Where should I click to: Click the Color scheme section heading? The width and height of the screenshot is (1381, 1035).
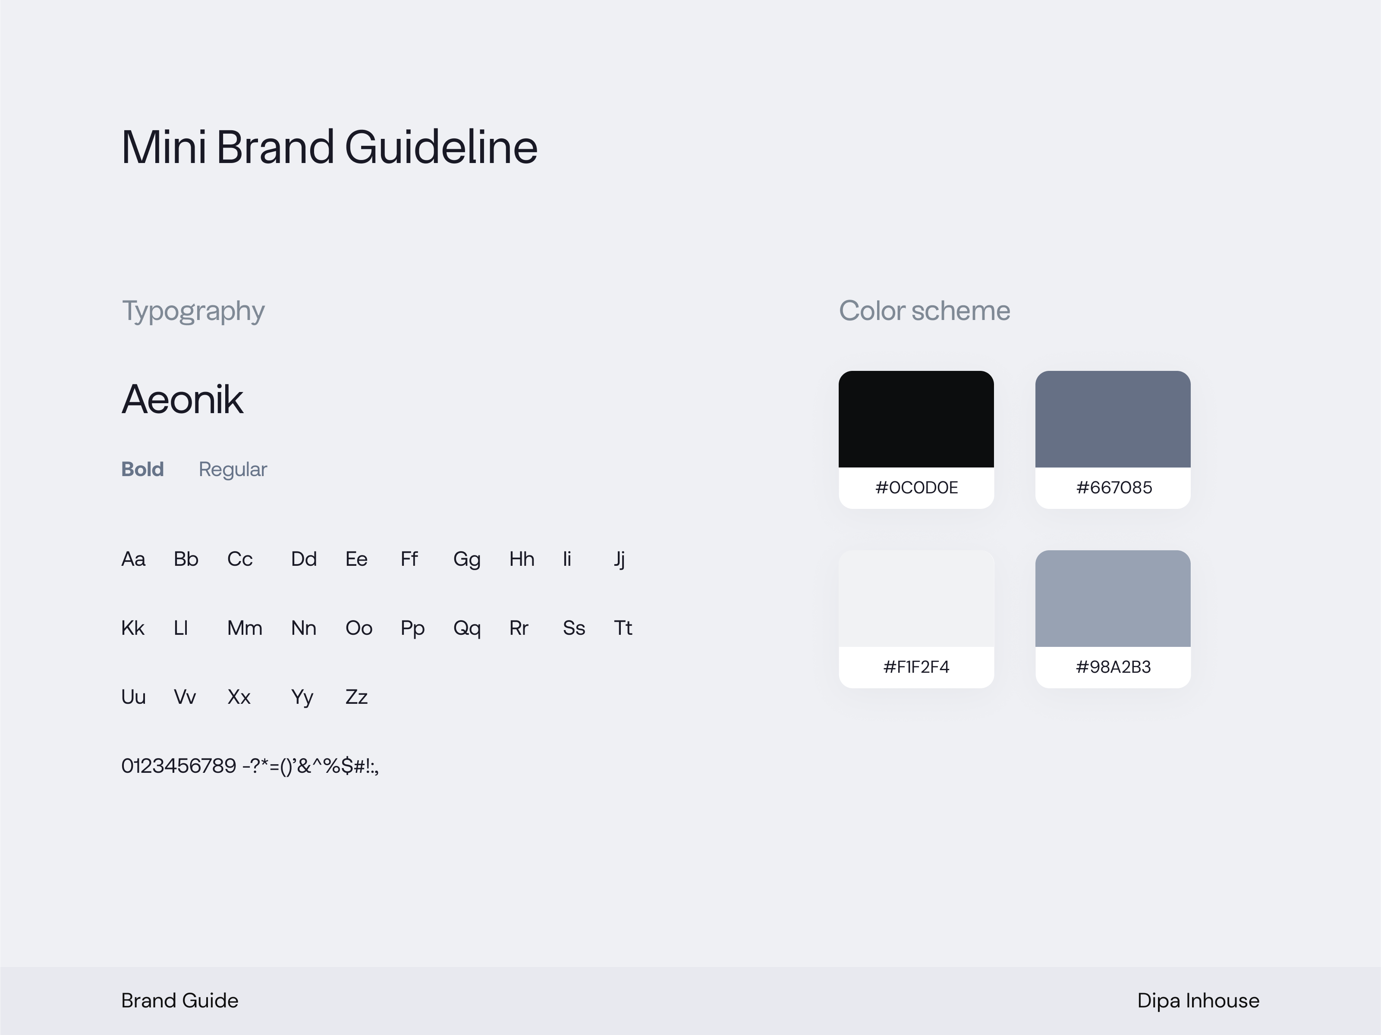[x=924, y=311]
